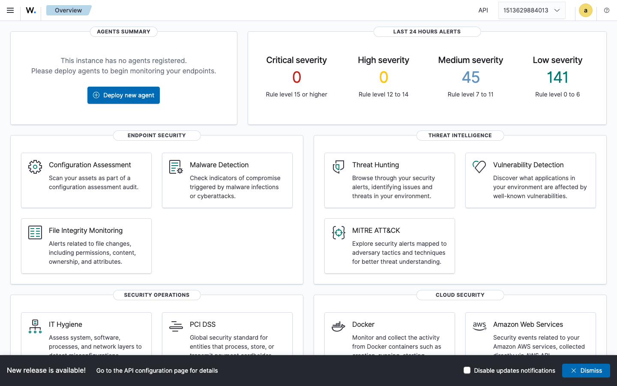The image size is (617, 386).
Task: Open the Docker module title
Action: pos(363,324)
